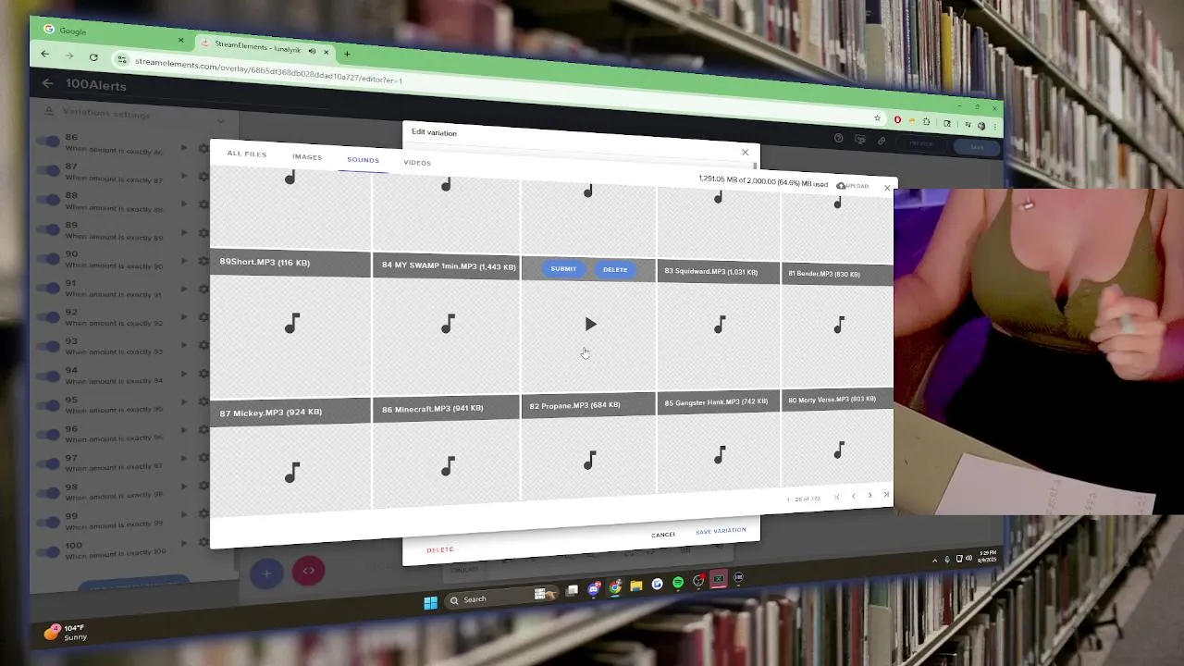Toggle variation 100 switch
Image resolution: width=1184 pixels, height=666 pixels.
coord(48,551)
